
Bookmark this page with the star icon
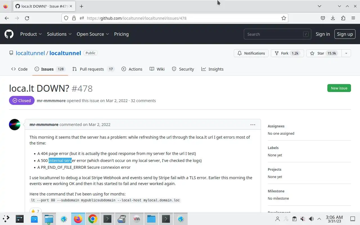(x=284, y=18)
